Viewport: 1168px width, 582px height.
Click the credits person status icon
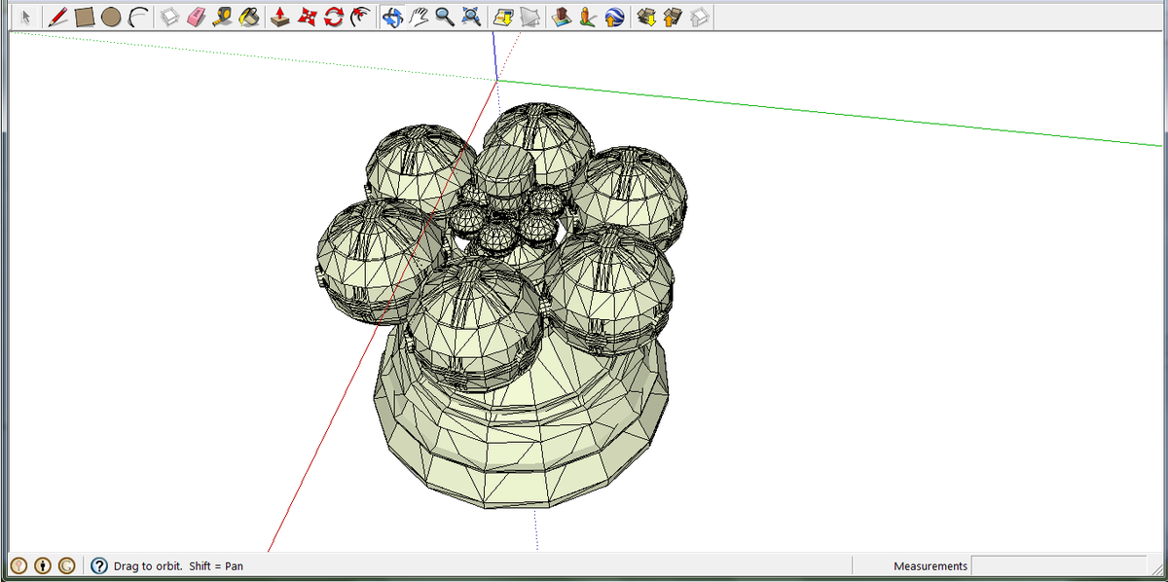[43, 565]
